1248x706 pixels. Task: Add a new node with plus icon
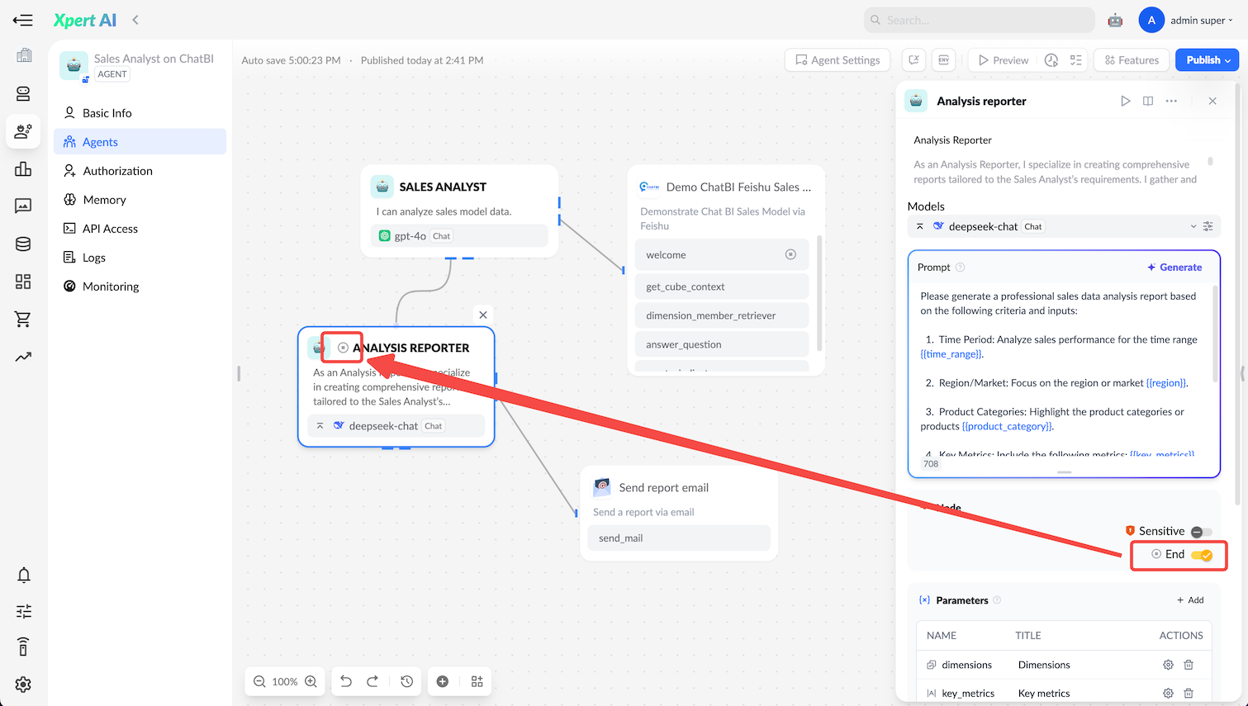point(443,681)
